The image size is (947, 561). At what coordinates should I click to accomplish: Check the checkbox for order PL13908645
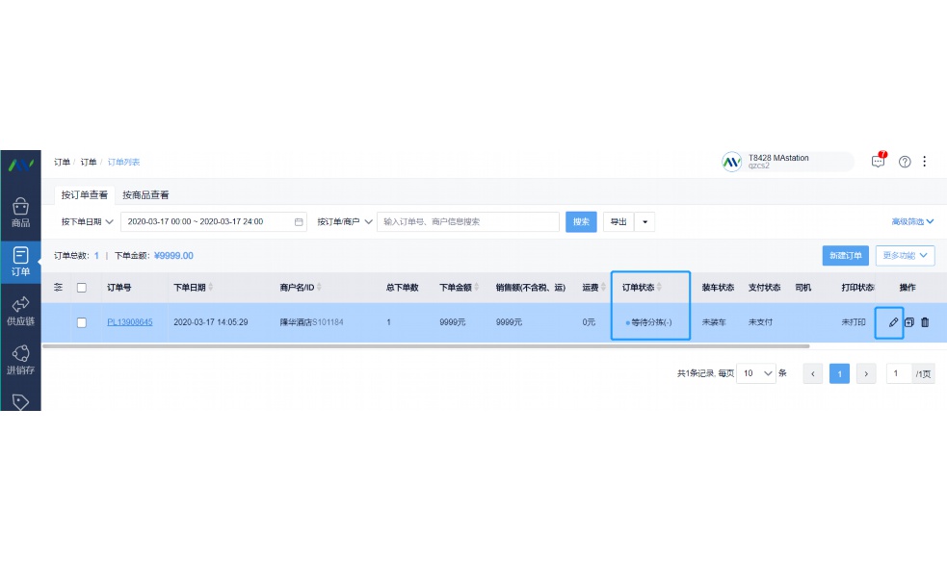[81, 322]
